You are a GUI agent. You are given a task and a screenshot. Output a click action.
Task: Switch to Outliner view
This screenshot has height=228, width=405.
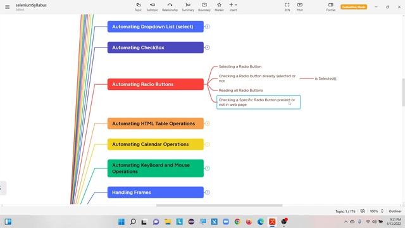pos(395,211)
